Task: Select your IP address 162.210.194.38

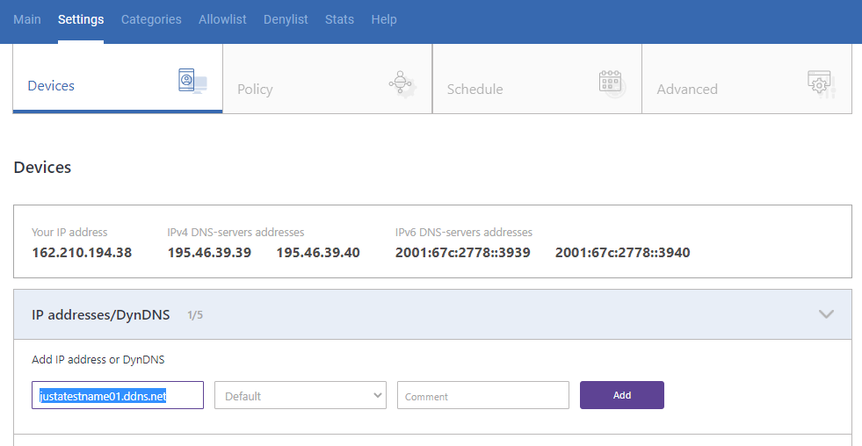Action: [x=82, y=253]
